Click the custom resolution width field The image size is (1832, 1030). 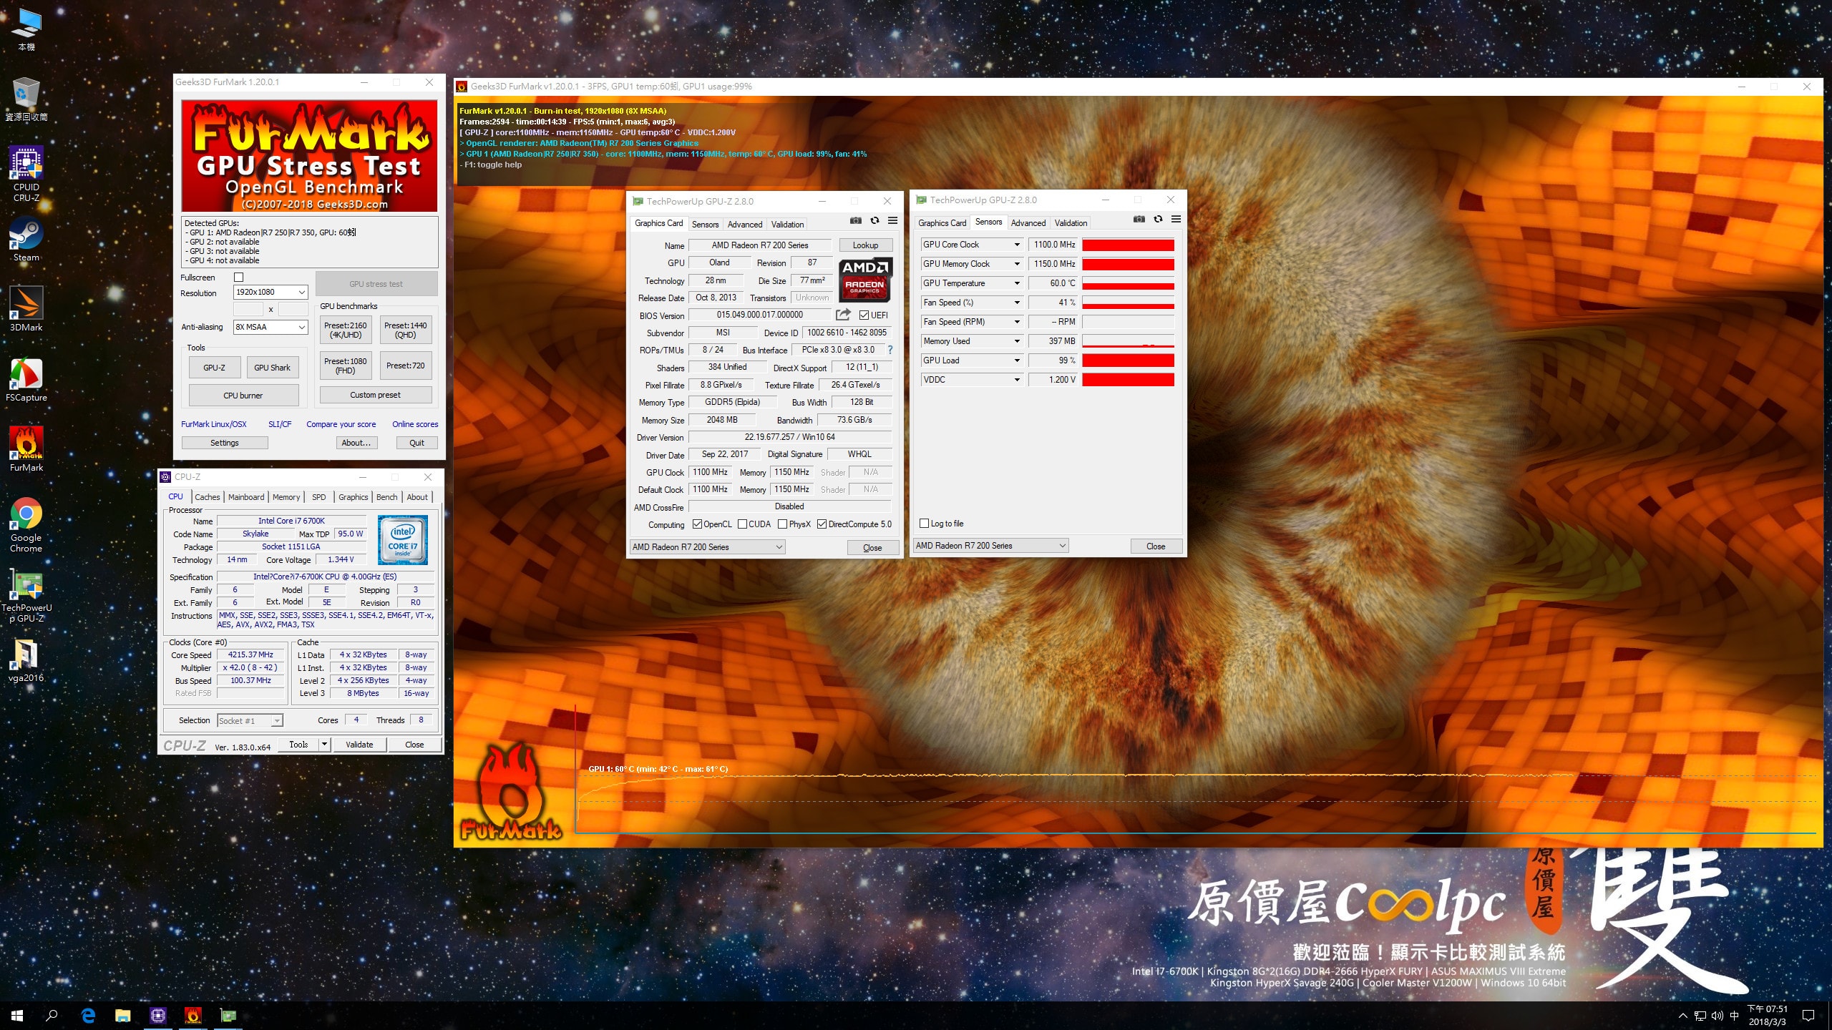pyautogui.click(x=248, y=309)
